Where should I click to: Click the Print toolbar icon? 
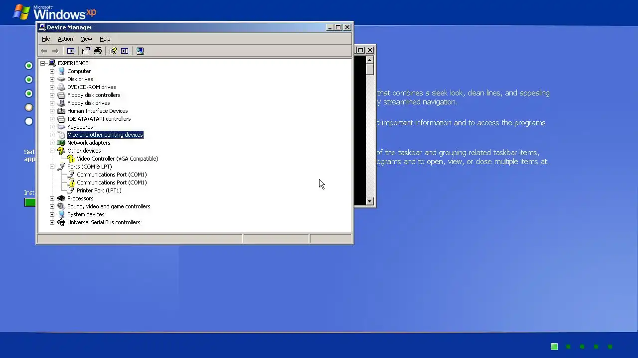[x=98, y=51]
